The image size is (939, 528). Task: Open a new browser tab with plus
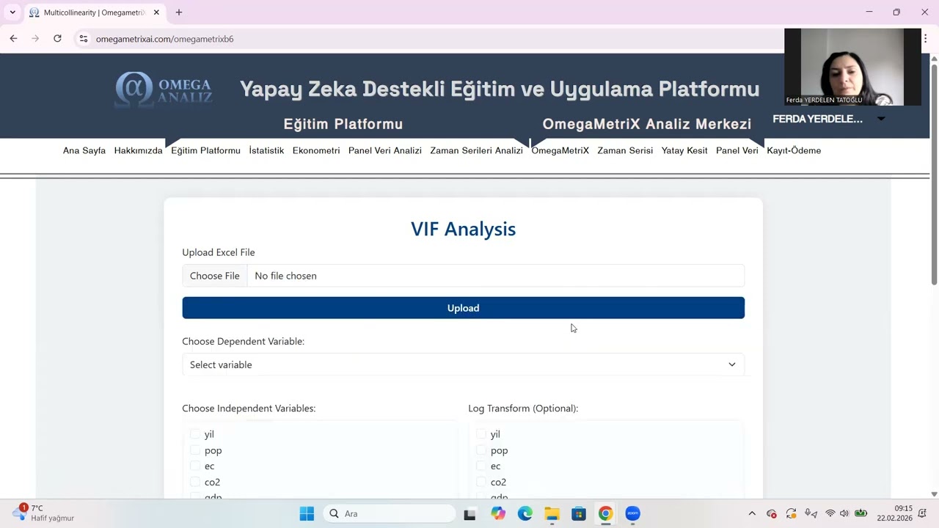pyautogui.click(x=178, y=12)
